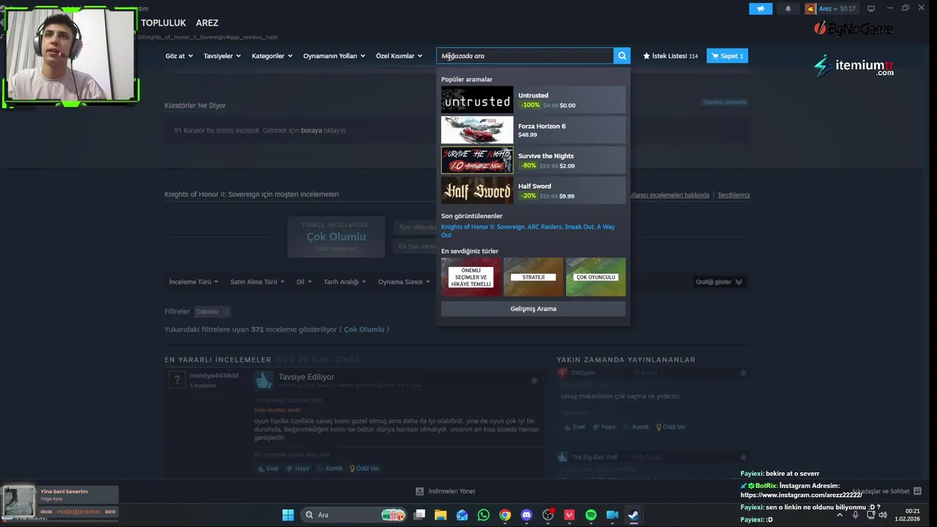
Task: Vote Evet on malatya4438dd review
Action: click(x=267, y=468)
